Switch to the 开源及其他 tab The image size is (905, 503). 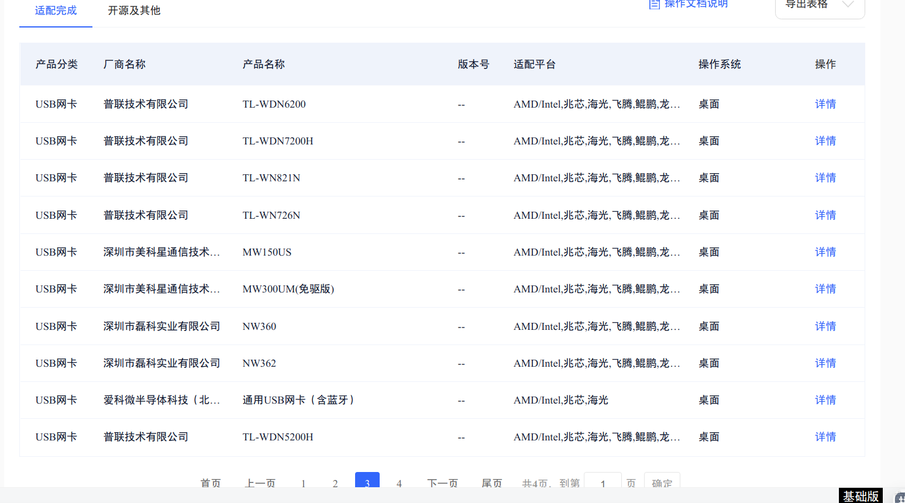pos(134,11)
